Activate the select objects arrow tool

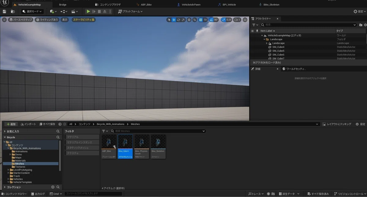[x=169, y=20]
